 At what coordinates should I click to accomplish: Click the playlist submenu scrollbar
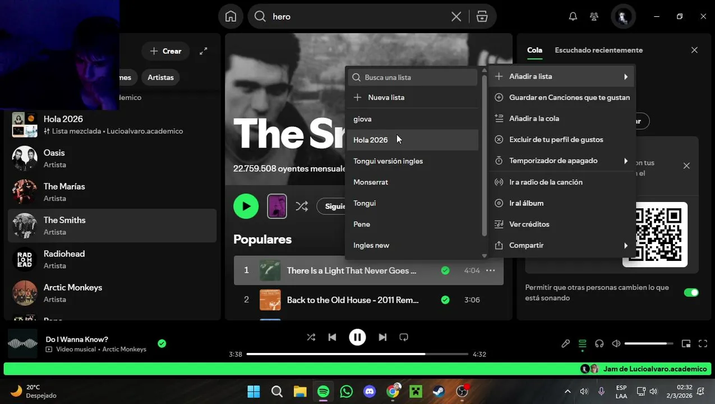(x=485, y=155)
